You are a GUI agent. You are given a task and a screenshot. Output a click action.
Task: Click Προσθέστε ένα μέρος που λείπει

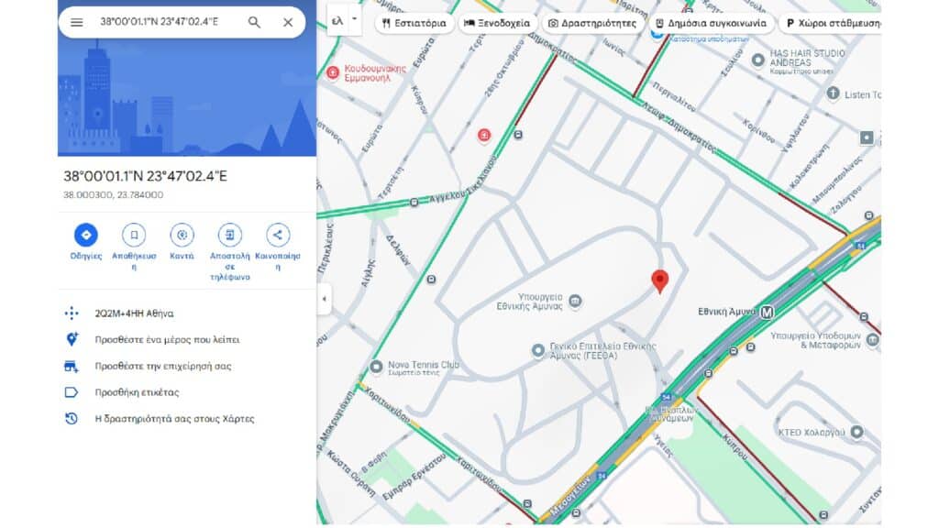167,339
